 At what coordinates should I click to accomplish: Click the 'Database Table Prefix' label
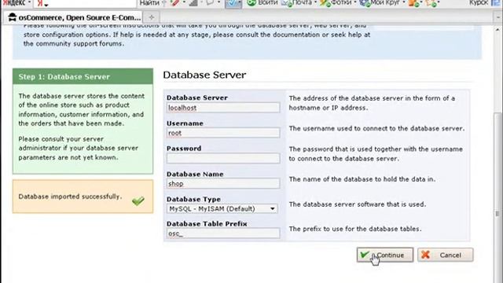[207, 224]
